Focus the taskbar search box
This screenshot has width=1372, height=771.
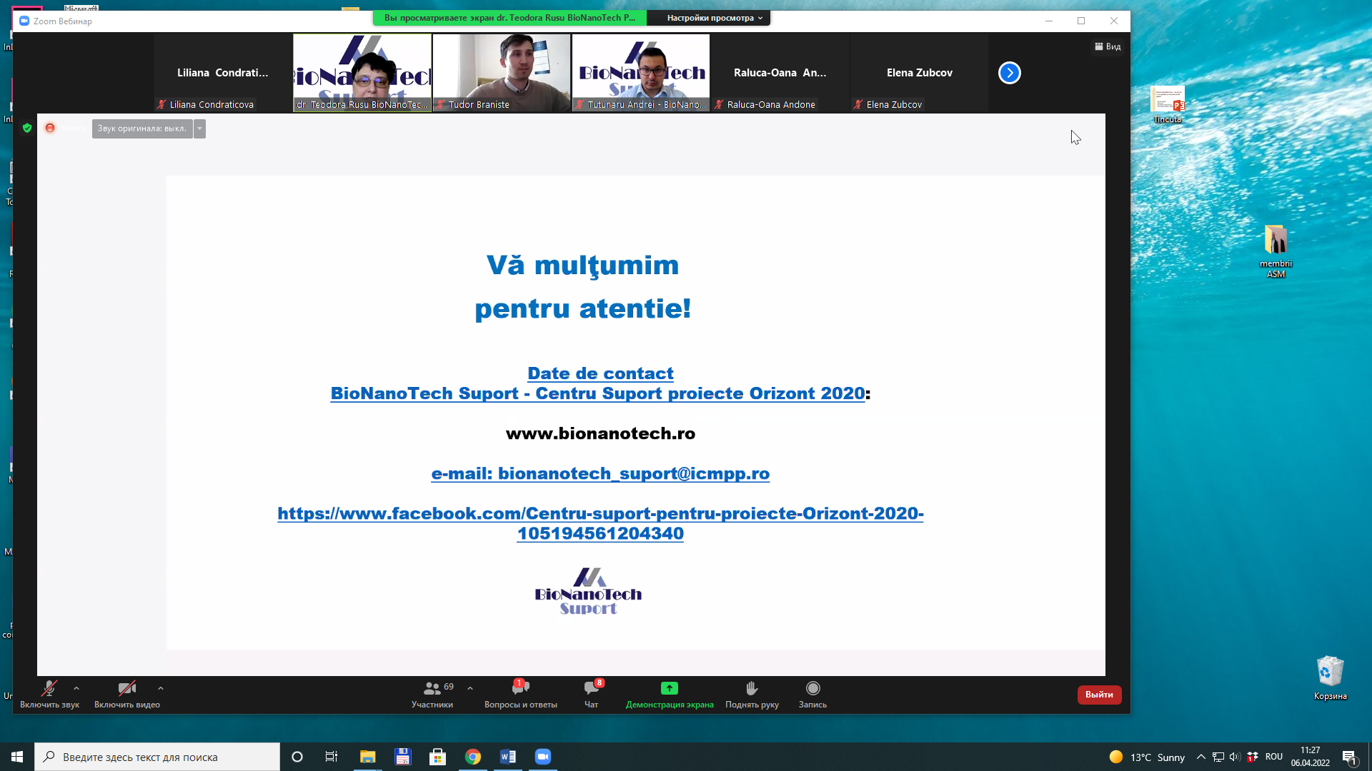tap(157, 757)
